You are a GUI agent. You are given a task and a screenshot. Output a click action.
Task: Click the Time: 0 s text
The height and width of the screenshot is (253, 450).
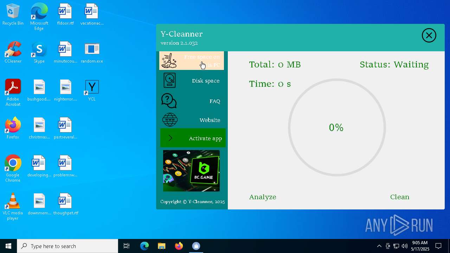click(x=270, y=84)
